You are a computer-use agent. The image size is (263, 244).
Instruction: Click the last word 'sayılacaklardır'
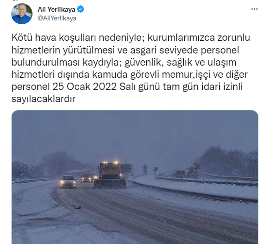click(x=43, y=99)
